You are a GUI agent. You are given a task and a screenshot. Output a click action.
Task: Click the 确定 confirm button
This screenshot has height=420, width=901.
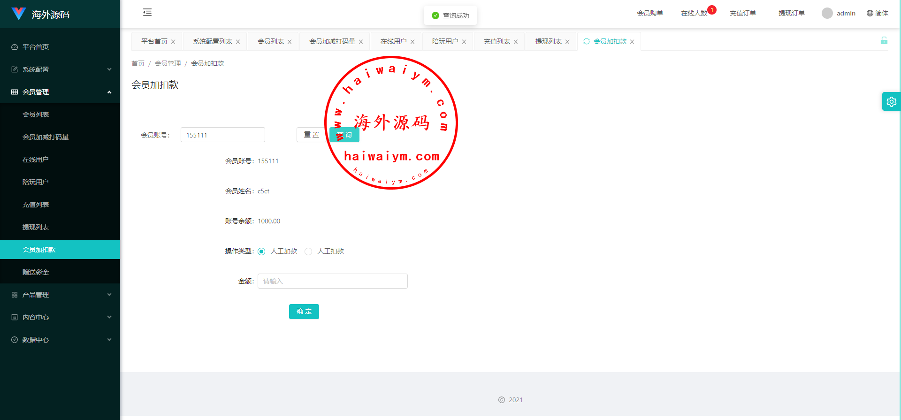pyautogui.click(x=304, y=312)
